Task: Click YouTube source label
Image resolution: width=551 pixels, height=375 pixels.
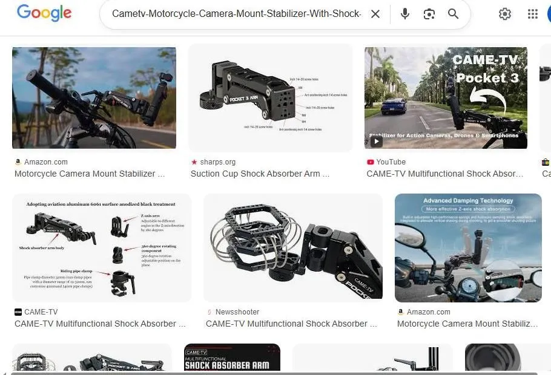Action: (x=391, y=162)
